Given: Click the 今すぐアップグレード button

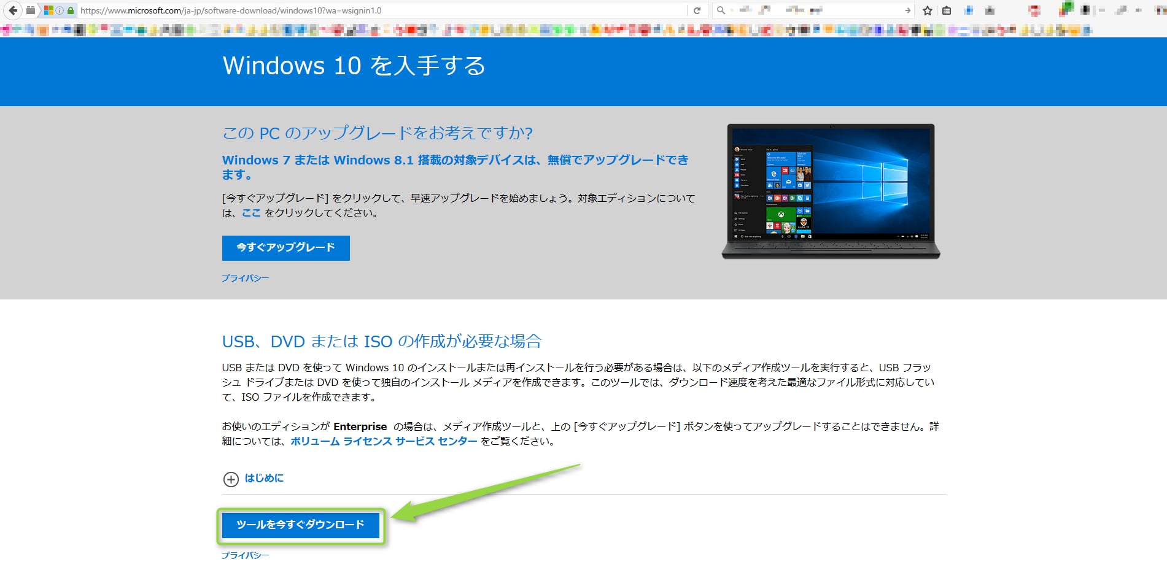Looking at the screenshot, I should [x=285, y=248].
